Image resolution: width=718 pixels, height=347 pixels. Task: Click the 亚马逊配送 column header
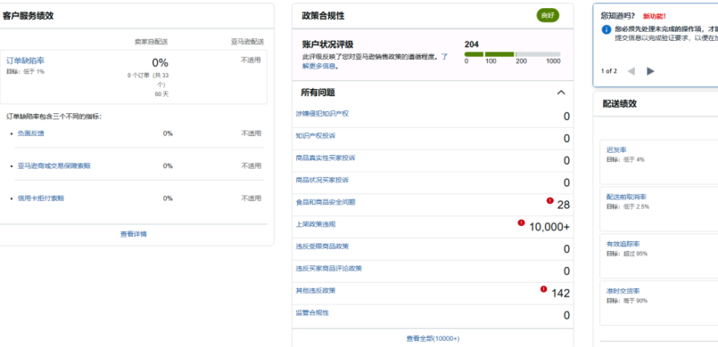(x=247, y=42)
